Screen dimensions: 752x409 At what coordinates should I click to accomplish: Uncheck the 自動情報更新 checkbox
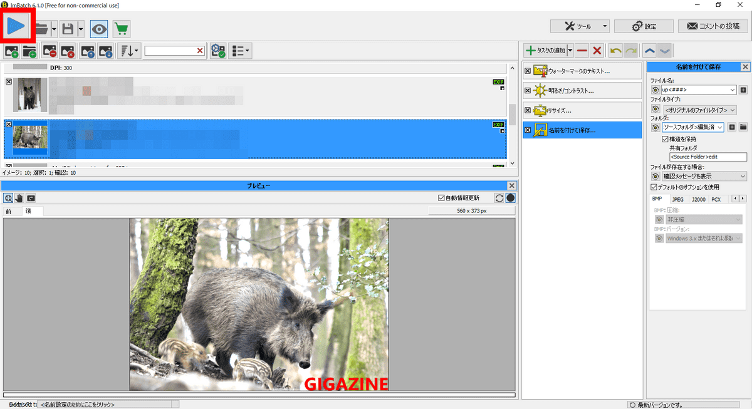[x=442, y=198]
